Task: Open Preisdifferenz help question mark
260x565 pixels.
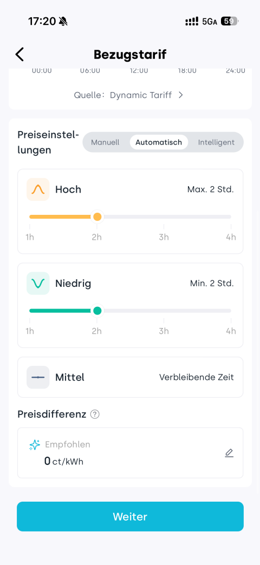Action: point(95,415)
